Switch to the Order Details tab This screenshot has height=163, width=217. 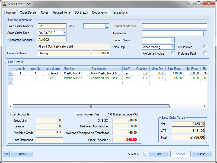pos(28,12)
